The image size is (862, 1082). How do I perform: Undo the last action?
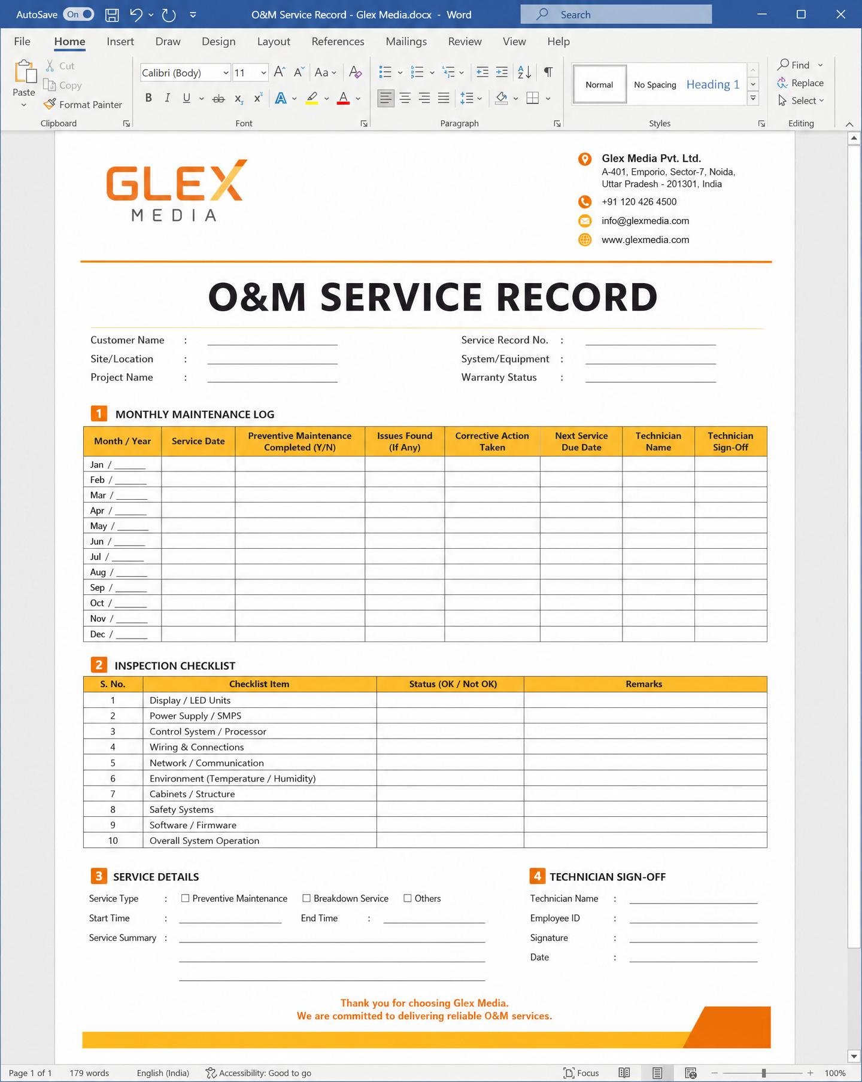click(136, 15)
